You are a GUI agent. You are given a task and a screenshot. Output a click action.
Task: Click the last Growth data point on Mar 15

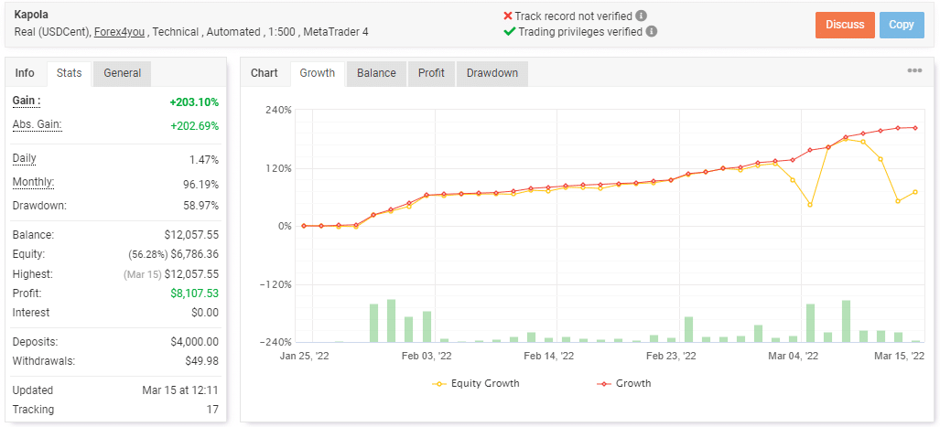[x=915, y=128]
